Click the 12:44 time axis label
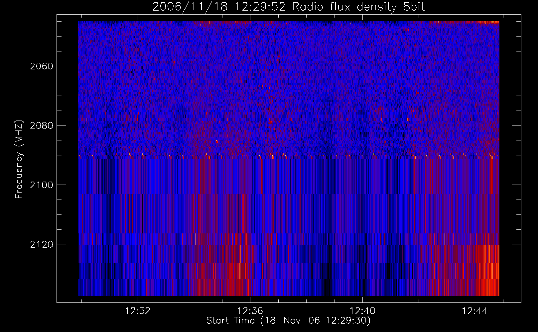This screenshot has width=538, height=332. (475, 311)
